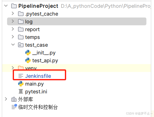Viewport: 154px width, 117px height.
Task: Select the 外部库 label
Action: (x=25, y=99)
